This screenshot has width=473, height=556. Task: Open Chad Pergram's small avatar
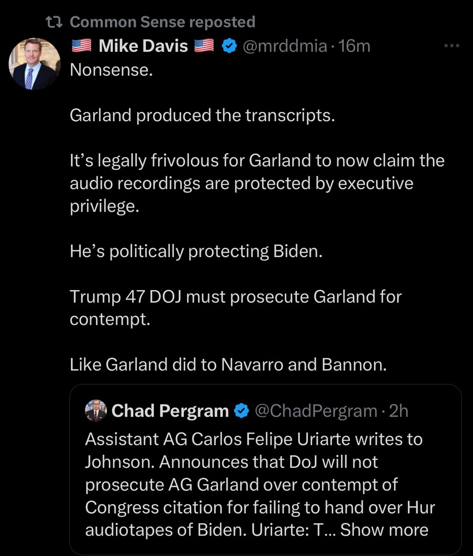pos(96,410)
